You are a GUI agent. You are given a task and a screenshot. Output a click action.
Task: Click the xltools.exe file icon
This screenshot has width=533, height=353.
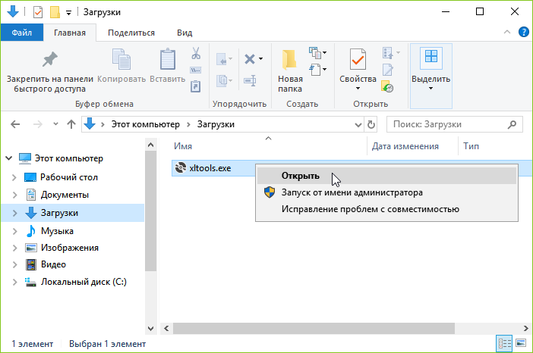point(181,167)
